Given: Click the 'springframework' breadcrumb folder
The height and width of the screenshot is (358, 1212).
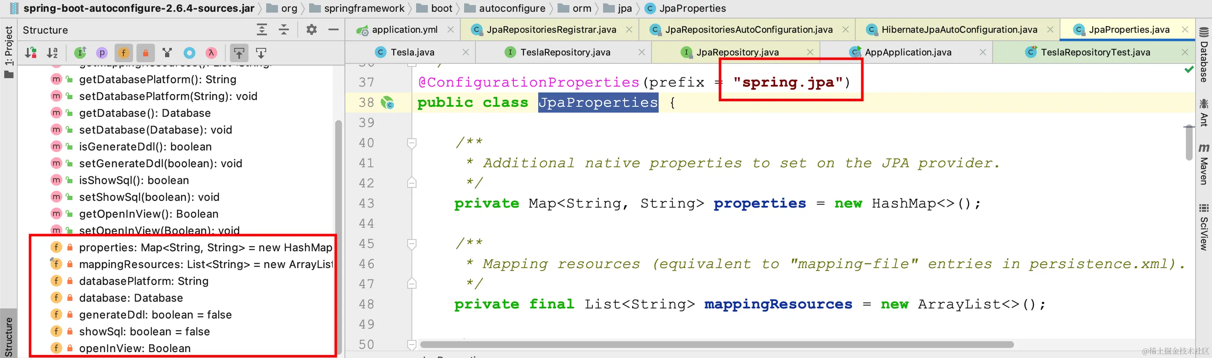Looking at the screenshot, I should click(x=358, y=8).
